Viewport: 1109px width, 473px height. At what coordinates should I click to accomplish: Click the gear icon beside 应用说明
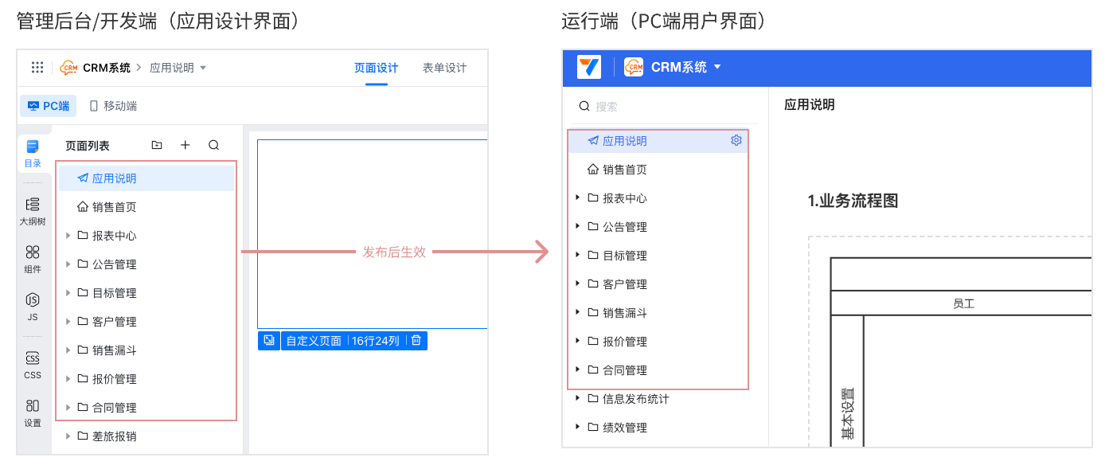point(736,140)
